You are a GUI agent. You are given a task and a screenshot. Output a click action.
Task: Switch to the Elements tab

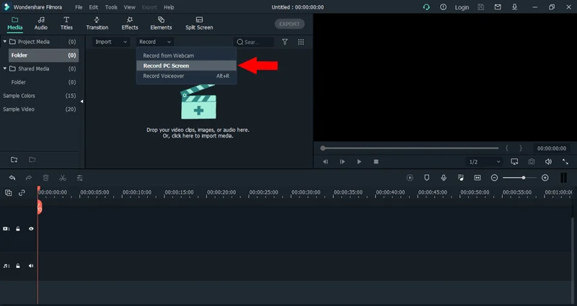(161, 23)
